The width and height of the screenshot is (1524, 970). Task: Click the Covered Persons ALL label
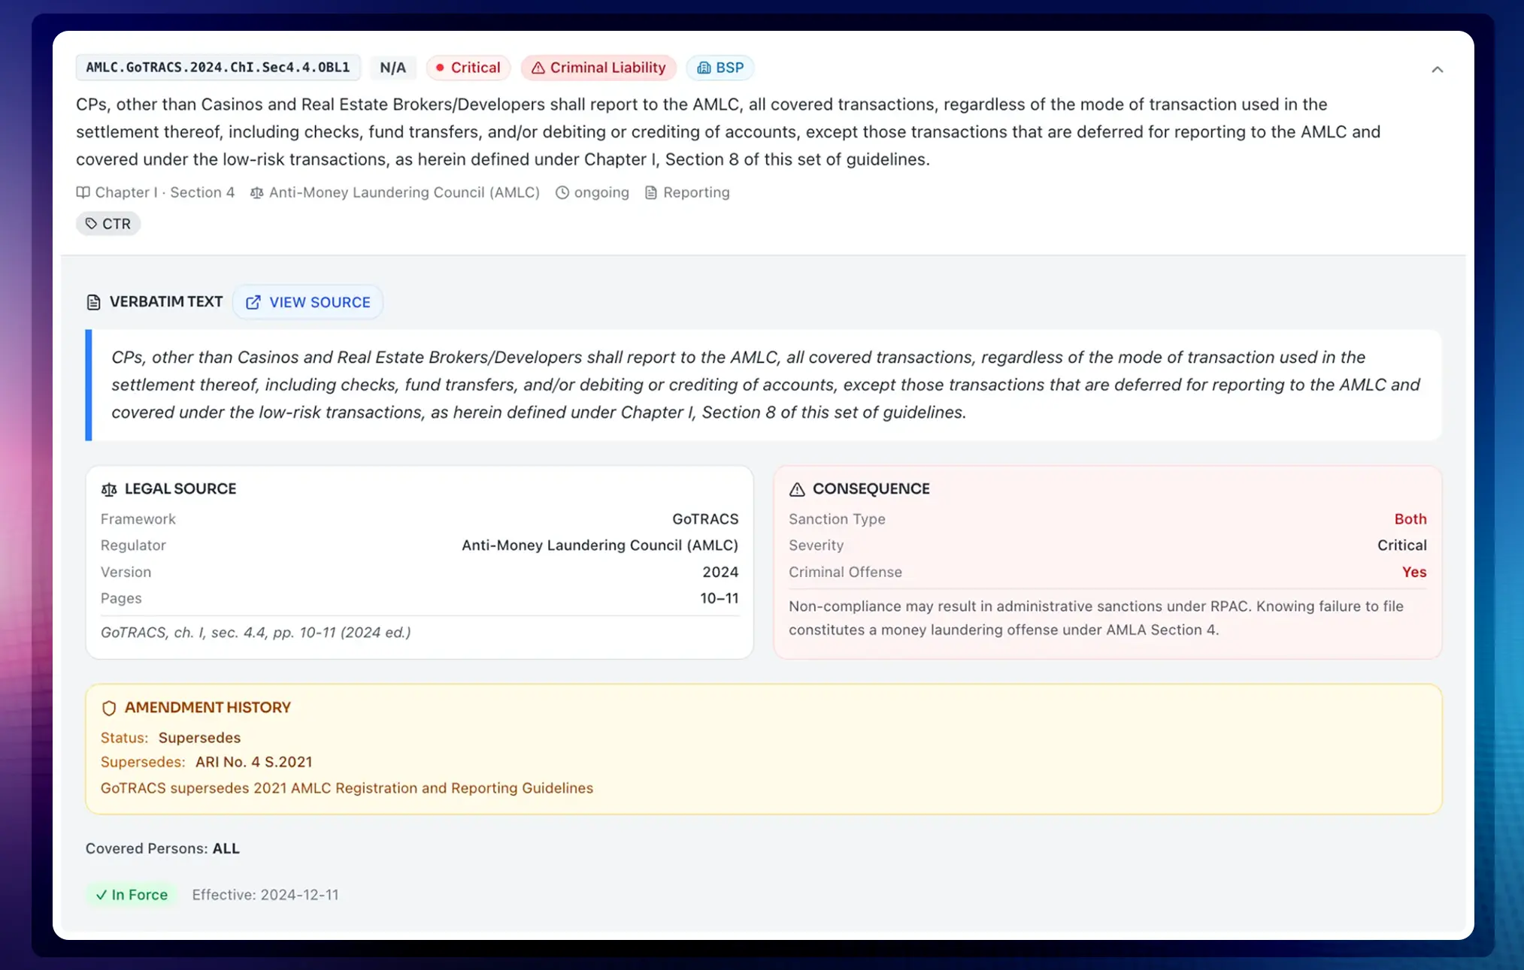point(162,848)
